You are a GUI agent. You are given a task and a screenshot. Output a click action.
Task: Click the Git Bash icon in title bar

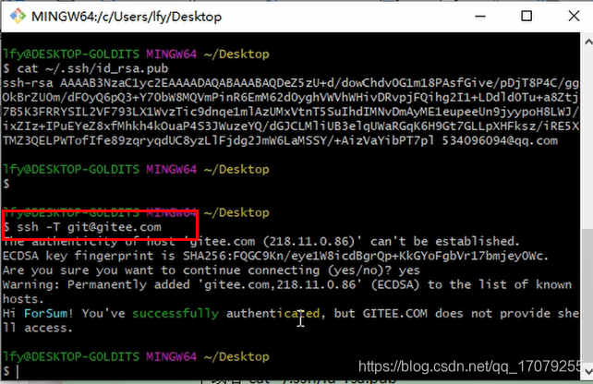tap(18, 17)
